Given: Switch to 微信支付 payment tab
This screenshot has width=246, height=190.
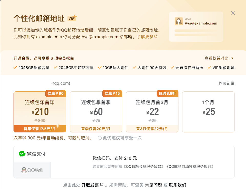Looking at the screenshot, I should (32, 154).
